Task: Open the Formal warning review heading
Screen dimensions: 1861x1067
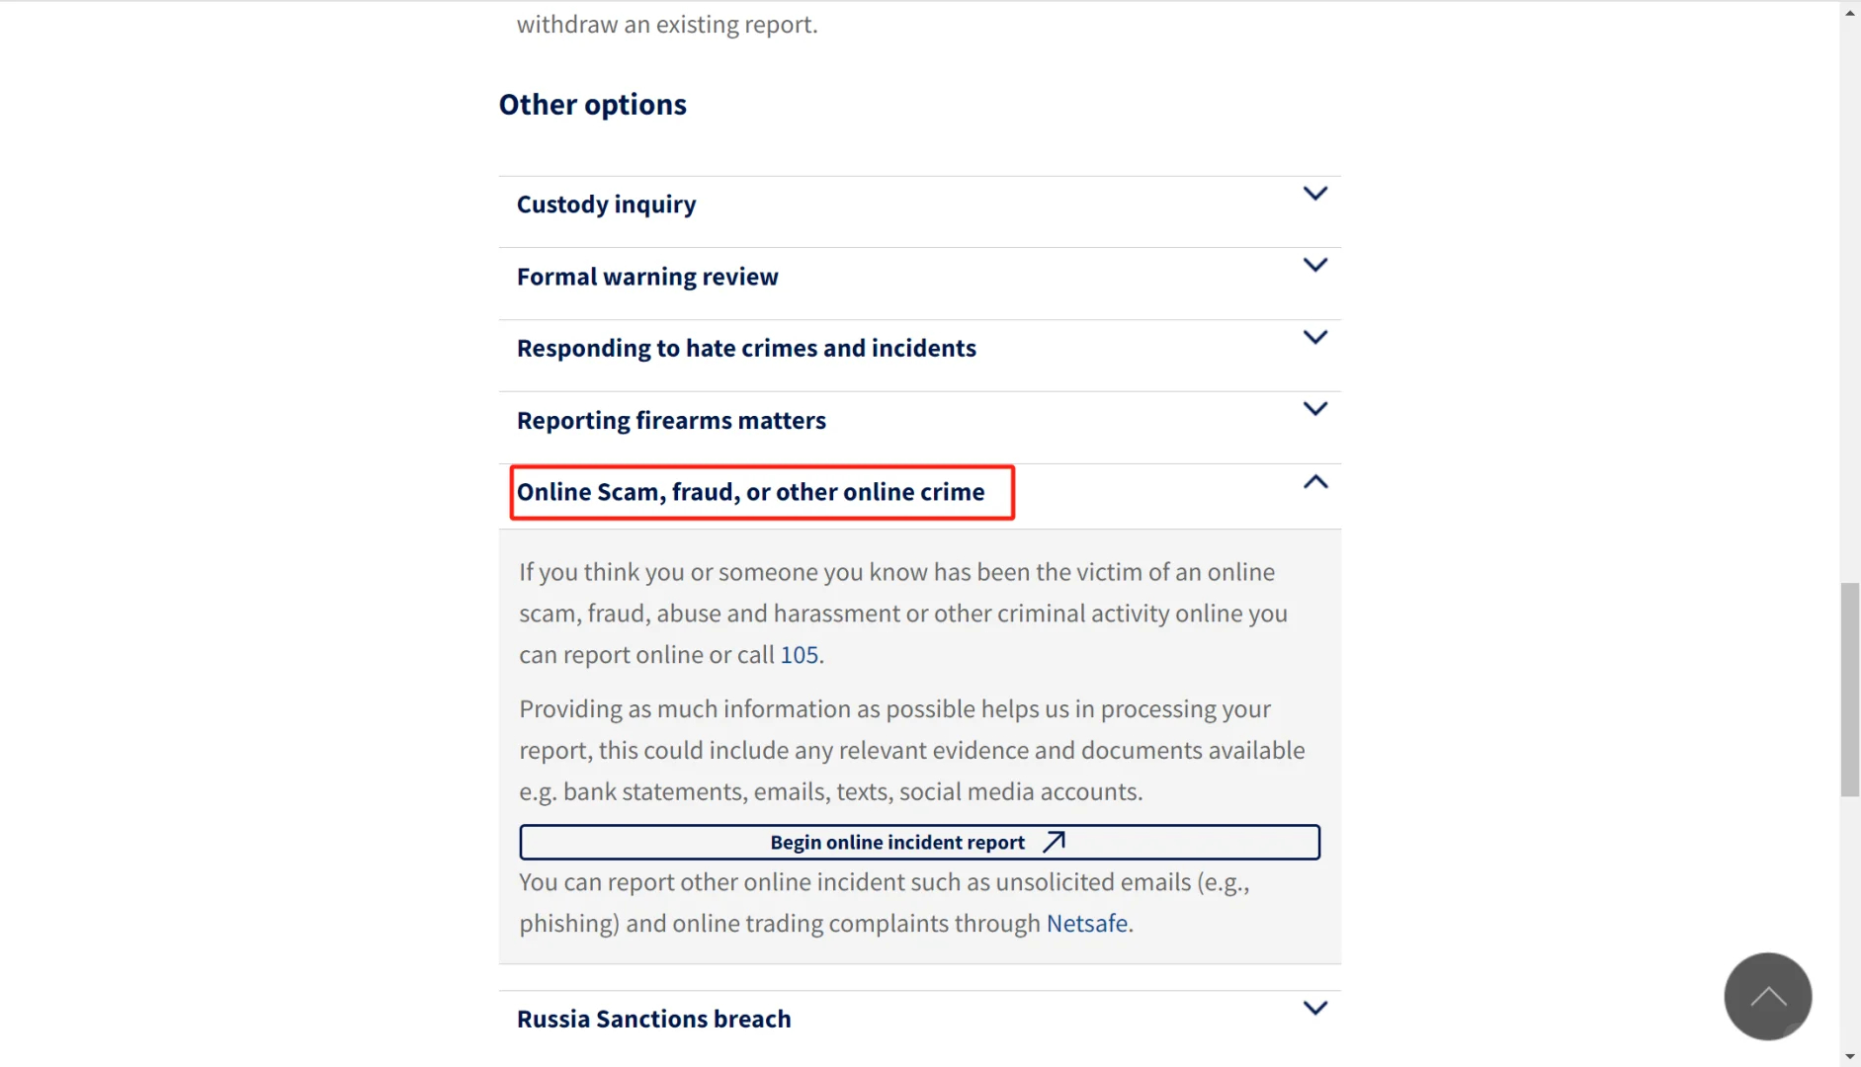Action: (647, 277)
